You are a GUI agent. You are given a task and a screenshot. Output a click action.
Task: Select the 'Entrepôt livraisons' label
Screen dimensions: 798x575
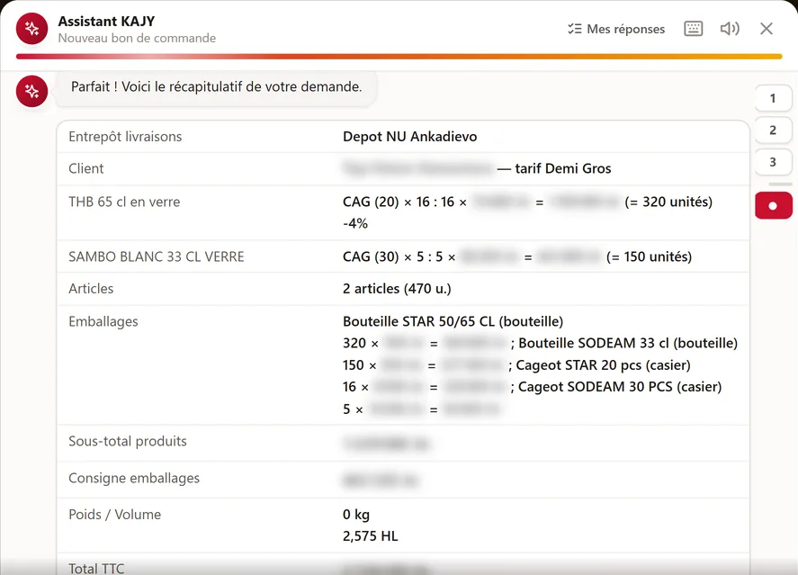point(125,137)
